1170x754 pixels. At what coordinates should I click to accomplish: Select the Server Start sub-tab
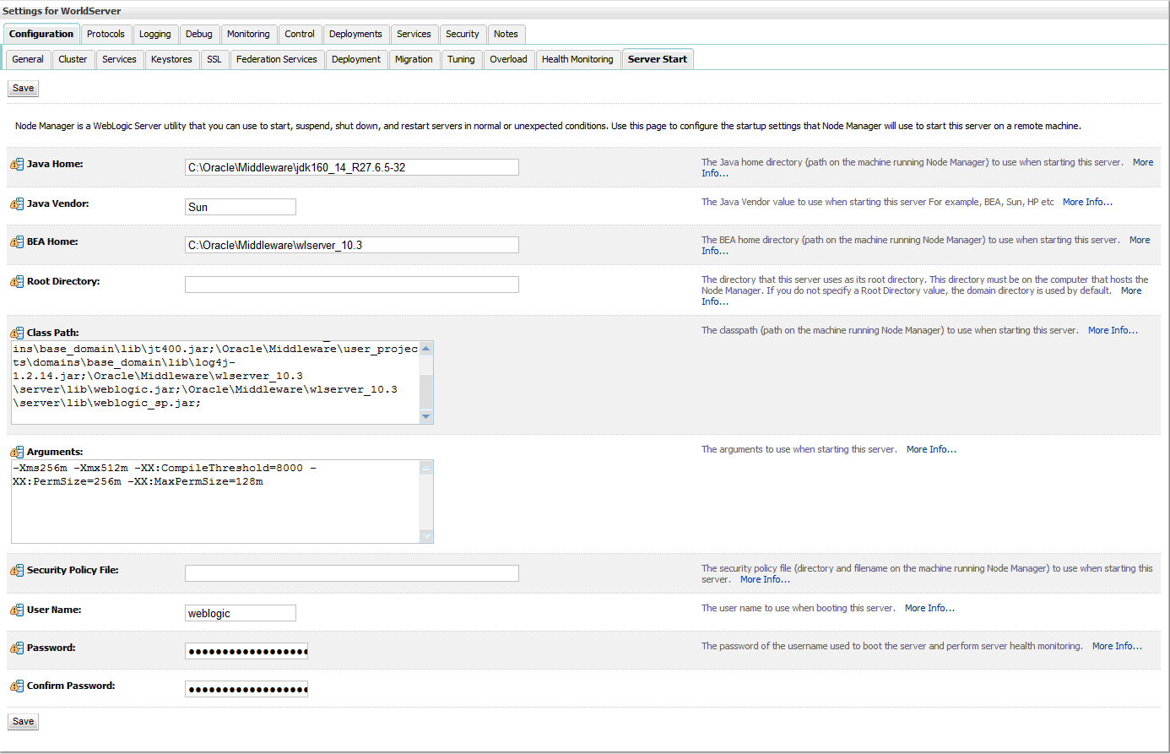pos(658,59)
